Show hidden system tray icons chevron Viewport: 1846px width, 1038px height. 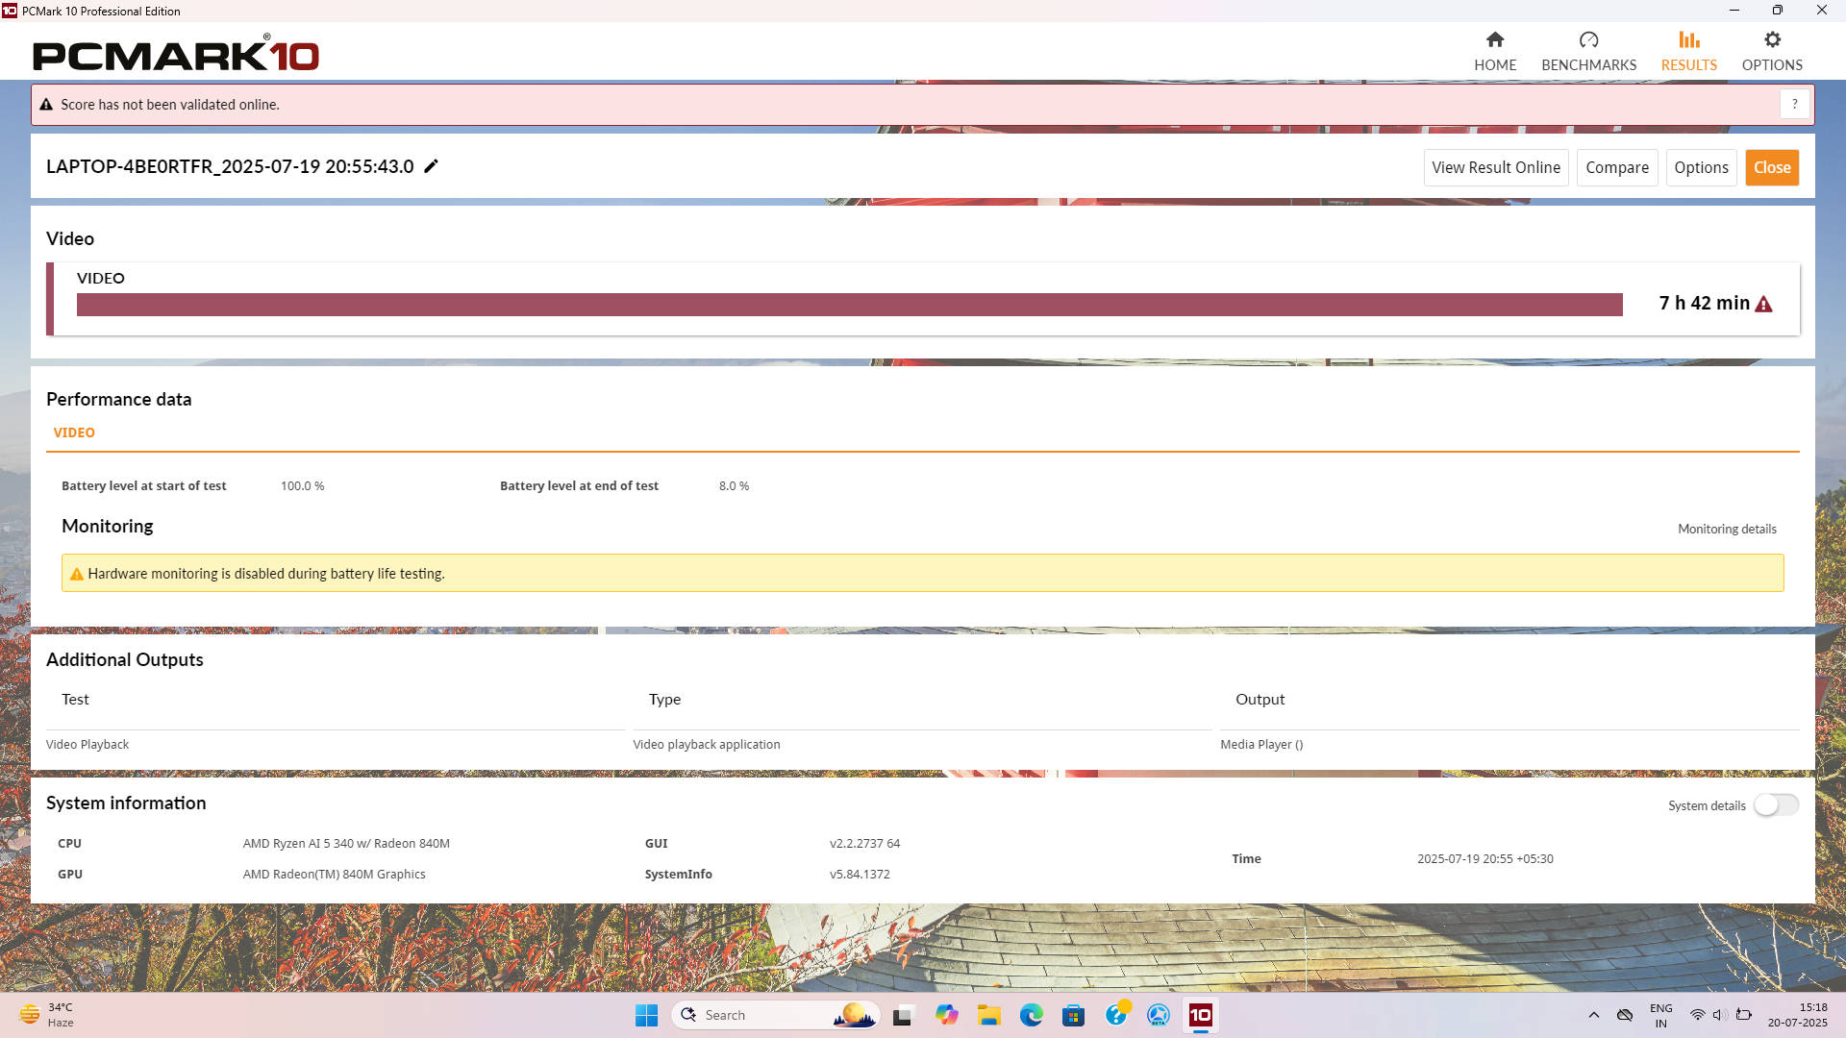1593,1015
